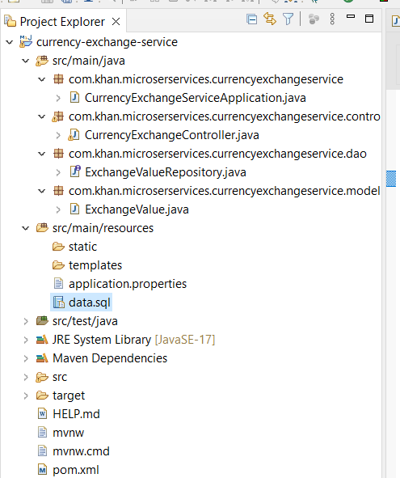Viewport: 400px width, 478px height.
Task: Click the model package icon
Action: coord(58,191)
